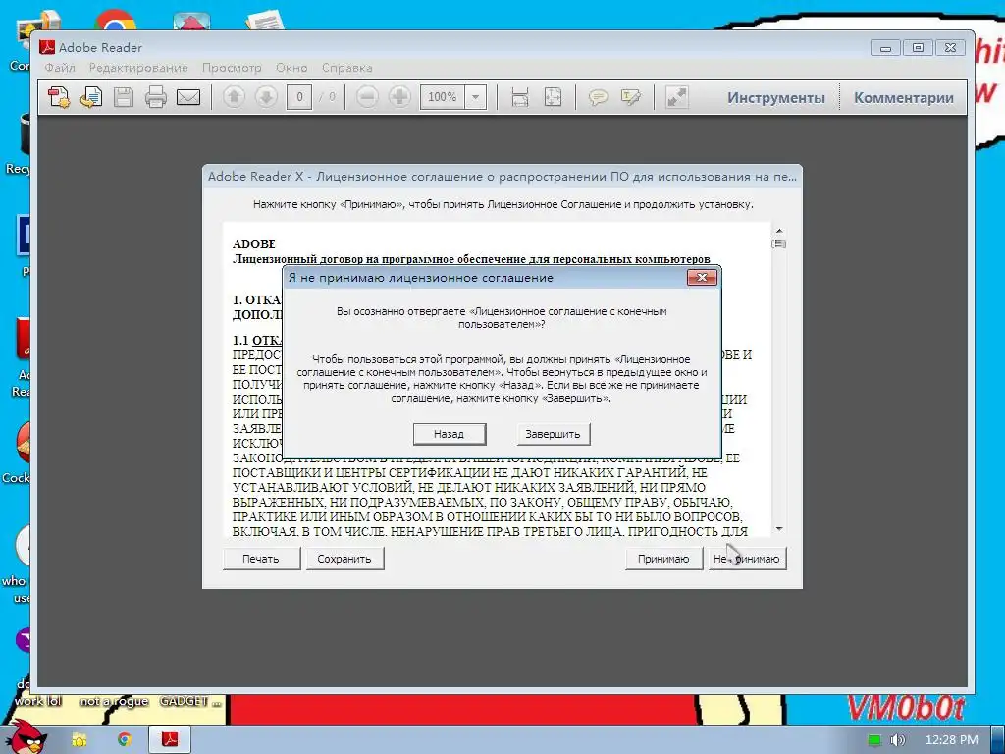Image resolution: width=1005 pixels, height=754 pixels.
Task: Click the Принимаю button
Action: (663, 559)
